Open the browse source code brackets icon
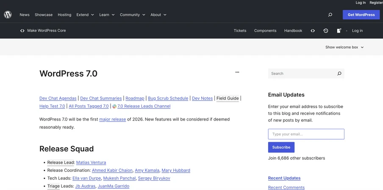383x190 pixels. click(x=313, y=31)
